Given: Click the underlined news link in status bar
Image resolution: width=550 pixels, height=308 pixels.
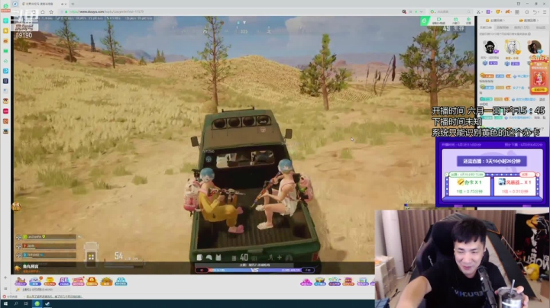Looking at the screenshot, I should click(54, 297).
